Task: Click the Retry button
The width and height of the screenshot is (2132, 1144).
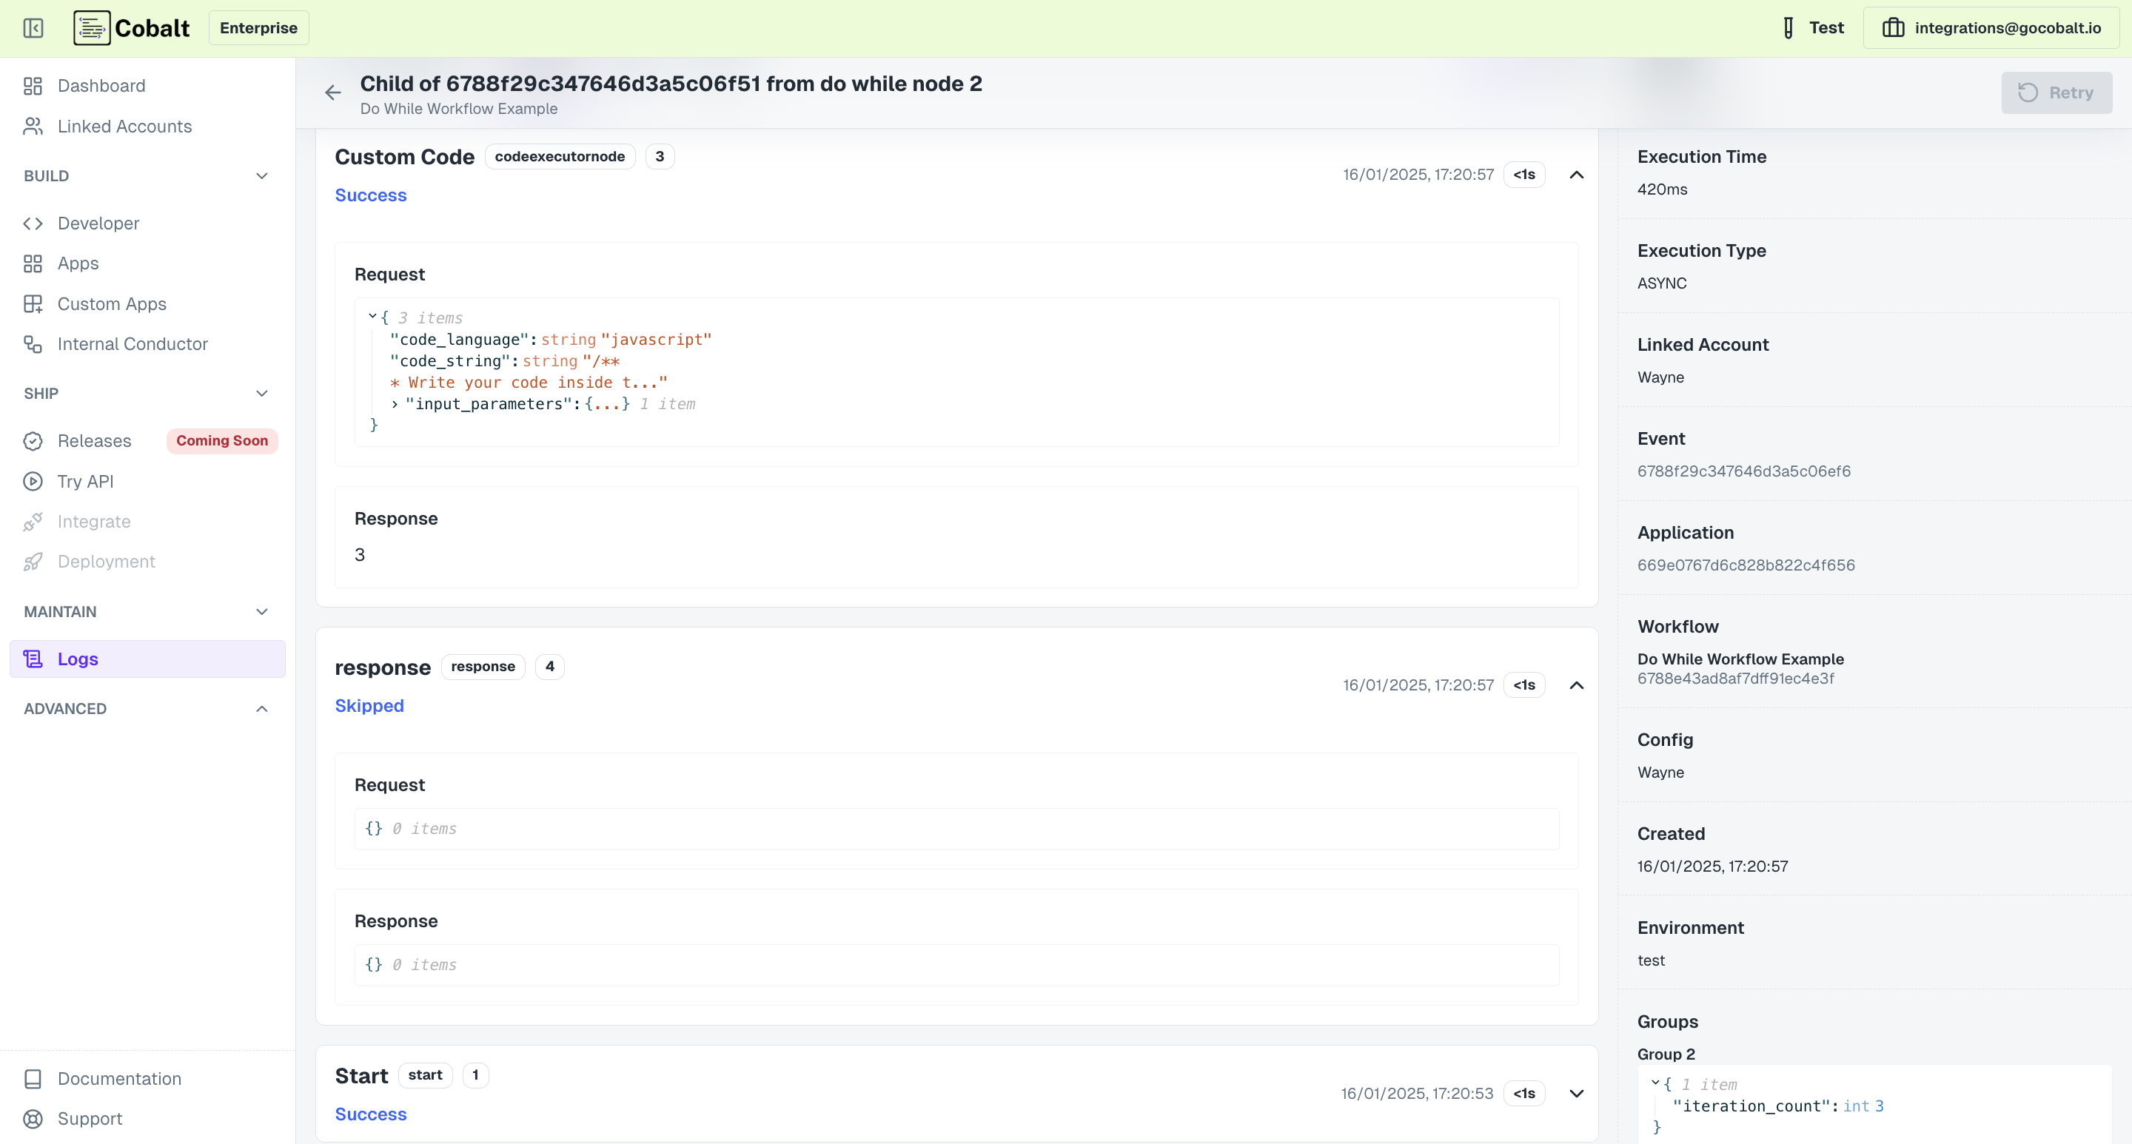Action: pyautogui.click(x=2056, y=92)
